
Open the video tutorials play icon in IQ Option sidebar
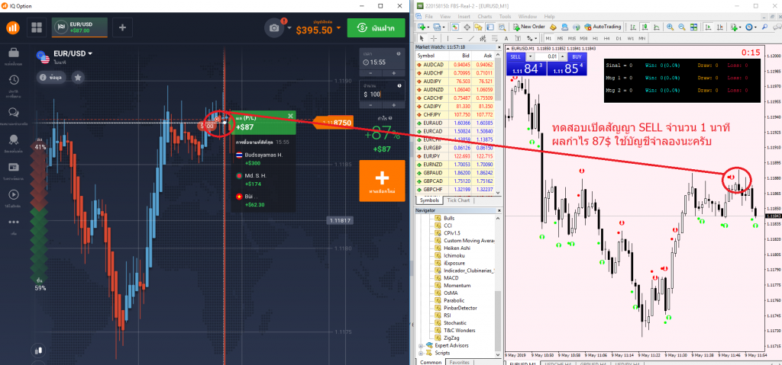[14, 195]
